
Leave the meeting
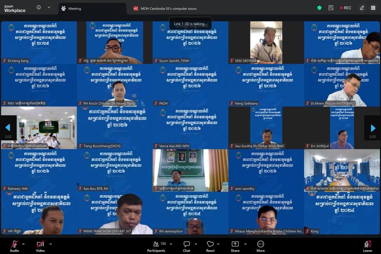[368, 246]
